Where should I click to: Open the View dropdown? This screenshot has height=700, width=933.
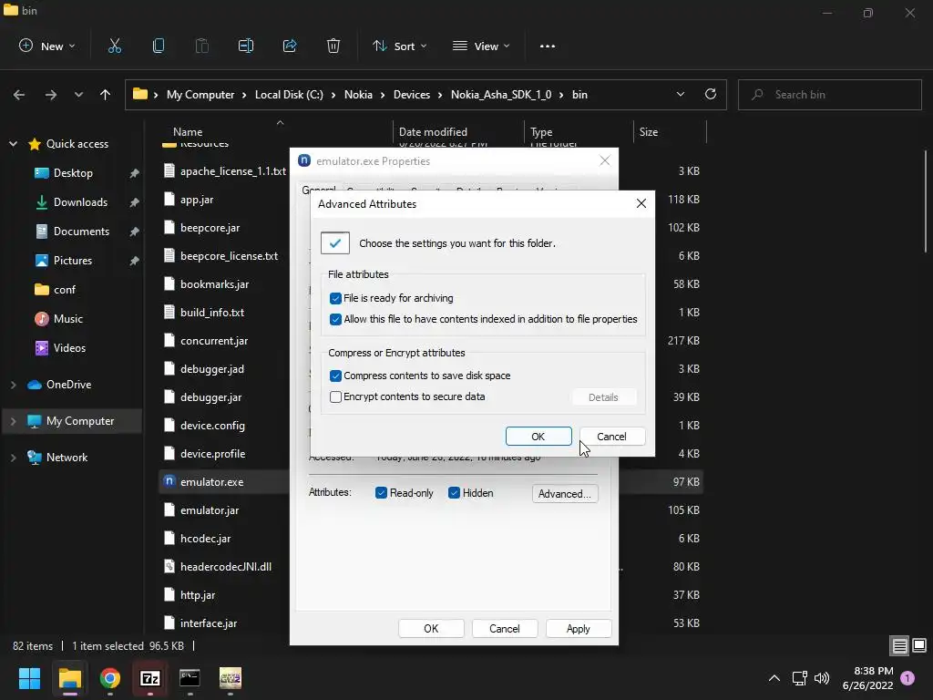(481, 46)
